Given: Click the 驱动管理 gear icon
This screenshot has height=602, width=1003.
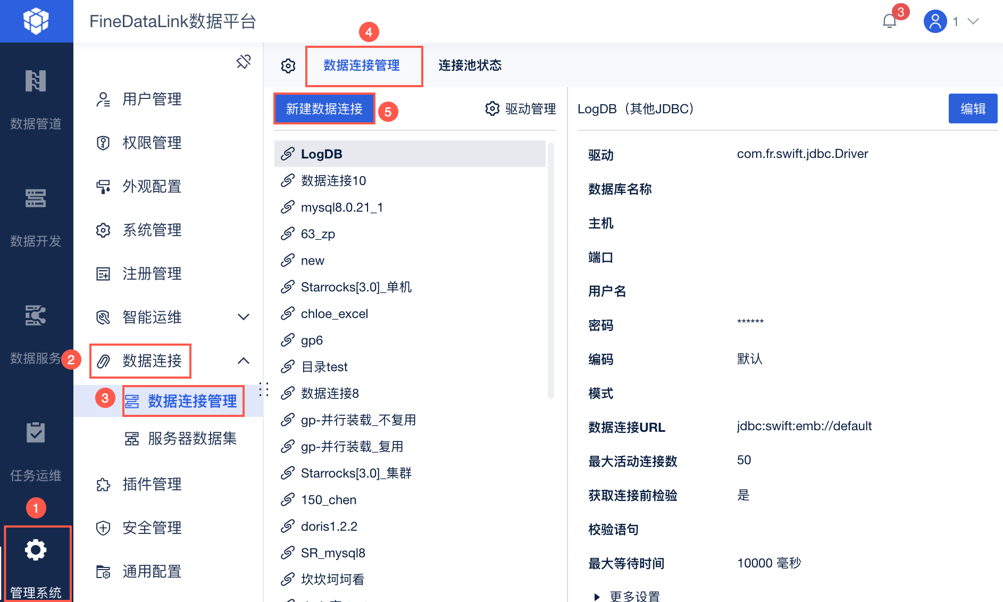Looking at the screenshot, I should click(492, 108).
